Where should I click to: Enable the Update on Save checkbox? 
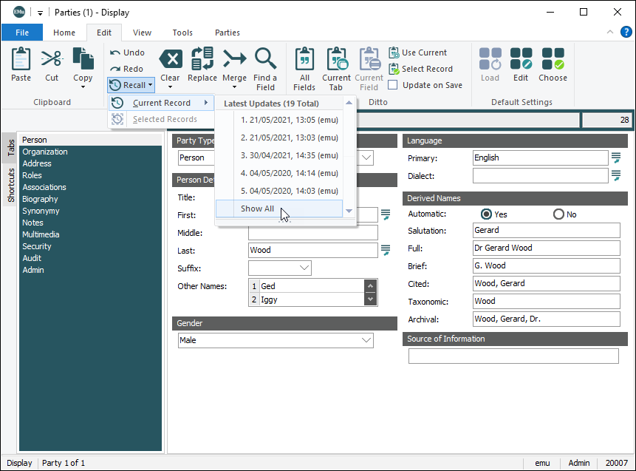coord(394,85)
